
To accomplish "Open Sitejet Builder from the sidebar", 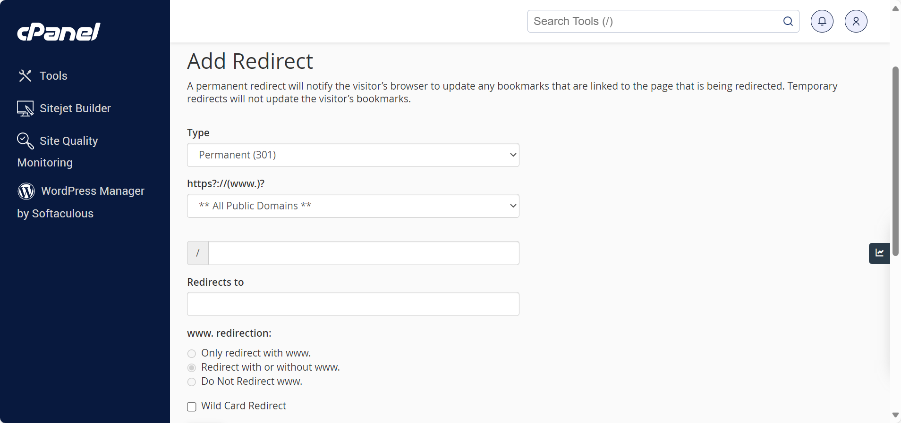I will click(x=75, y=108).
